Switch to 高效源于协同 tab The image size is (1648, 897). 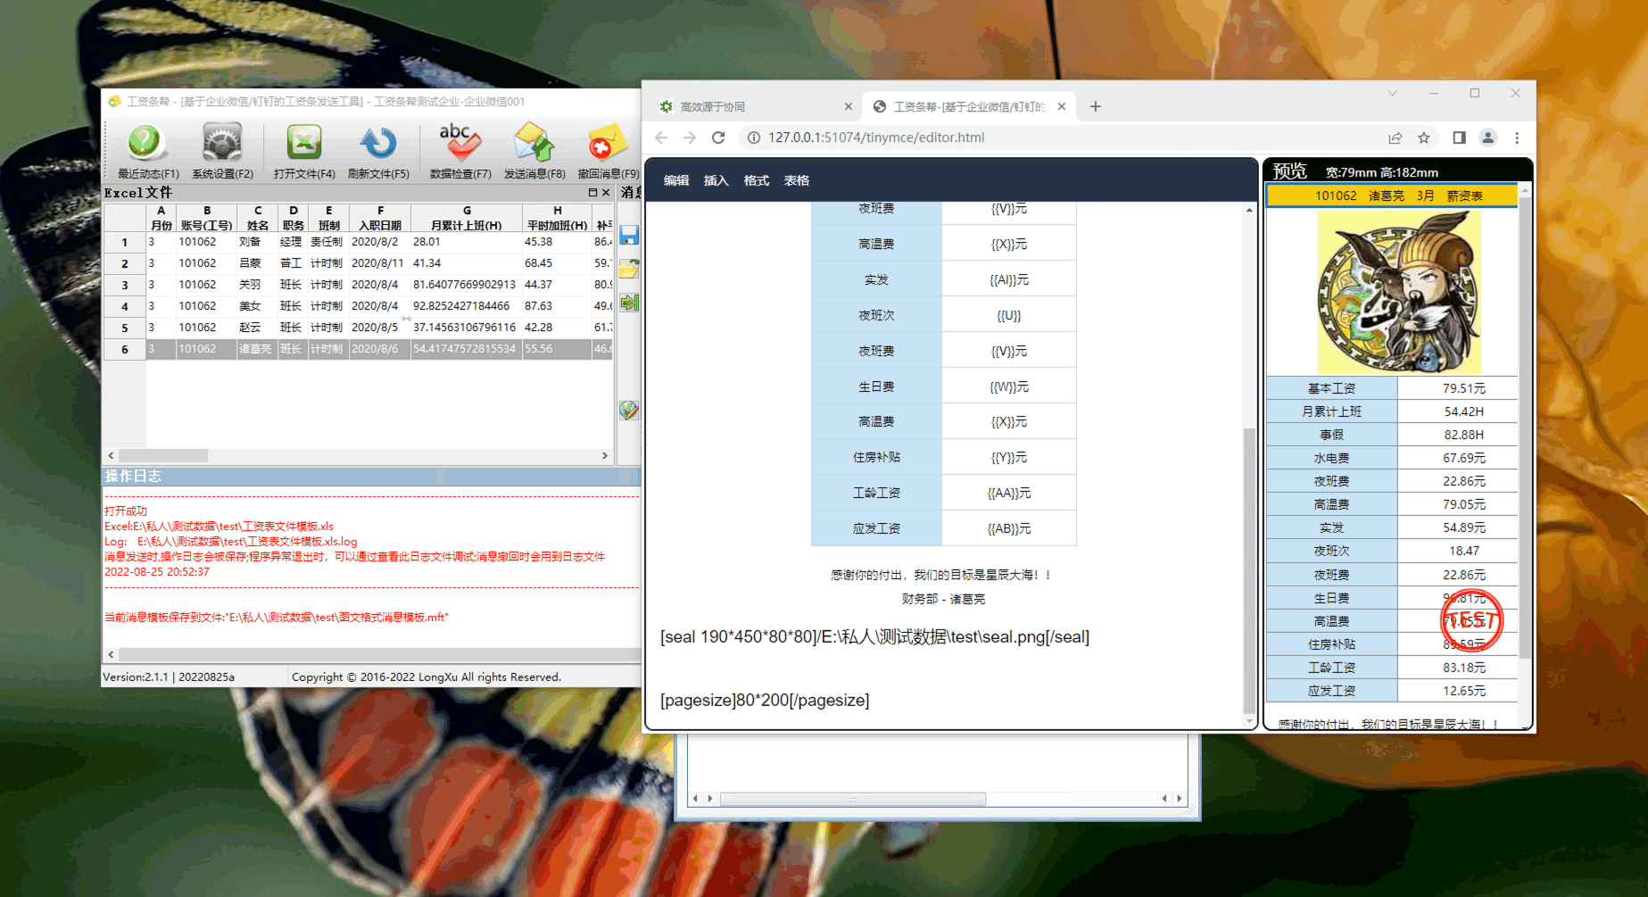(x=756, y=106)
